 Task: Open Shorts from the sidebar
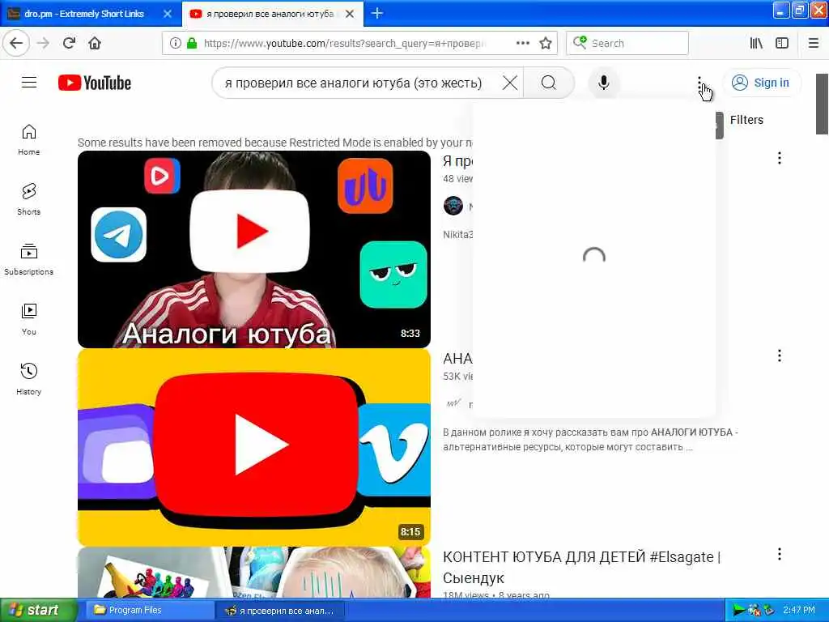(29, 199)
